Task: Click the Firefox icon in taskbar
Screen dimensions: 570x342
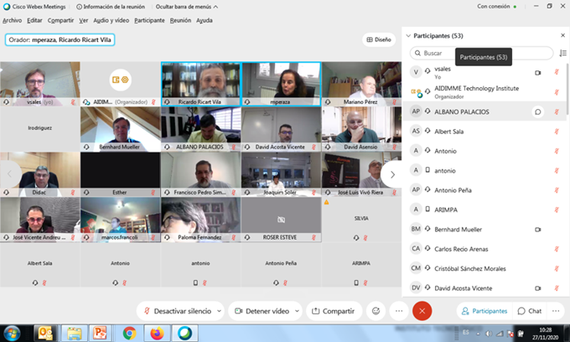Action: 157,333
